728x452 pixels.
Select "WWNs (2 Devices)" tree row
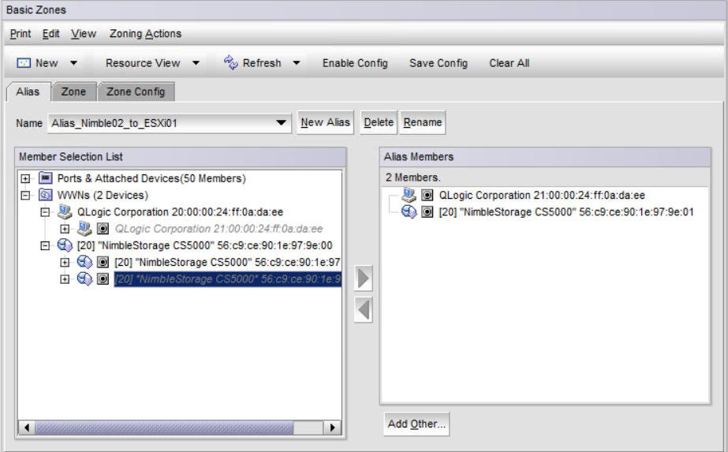pos(103,195)
